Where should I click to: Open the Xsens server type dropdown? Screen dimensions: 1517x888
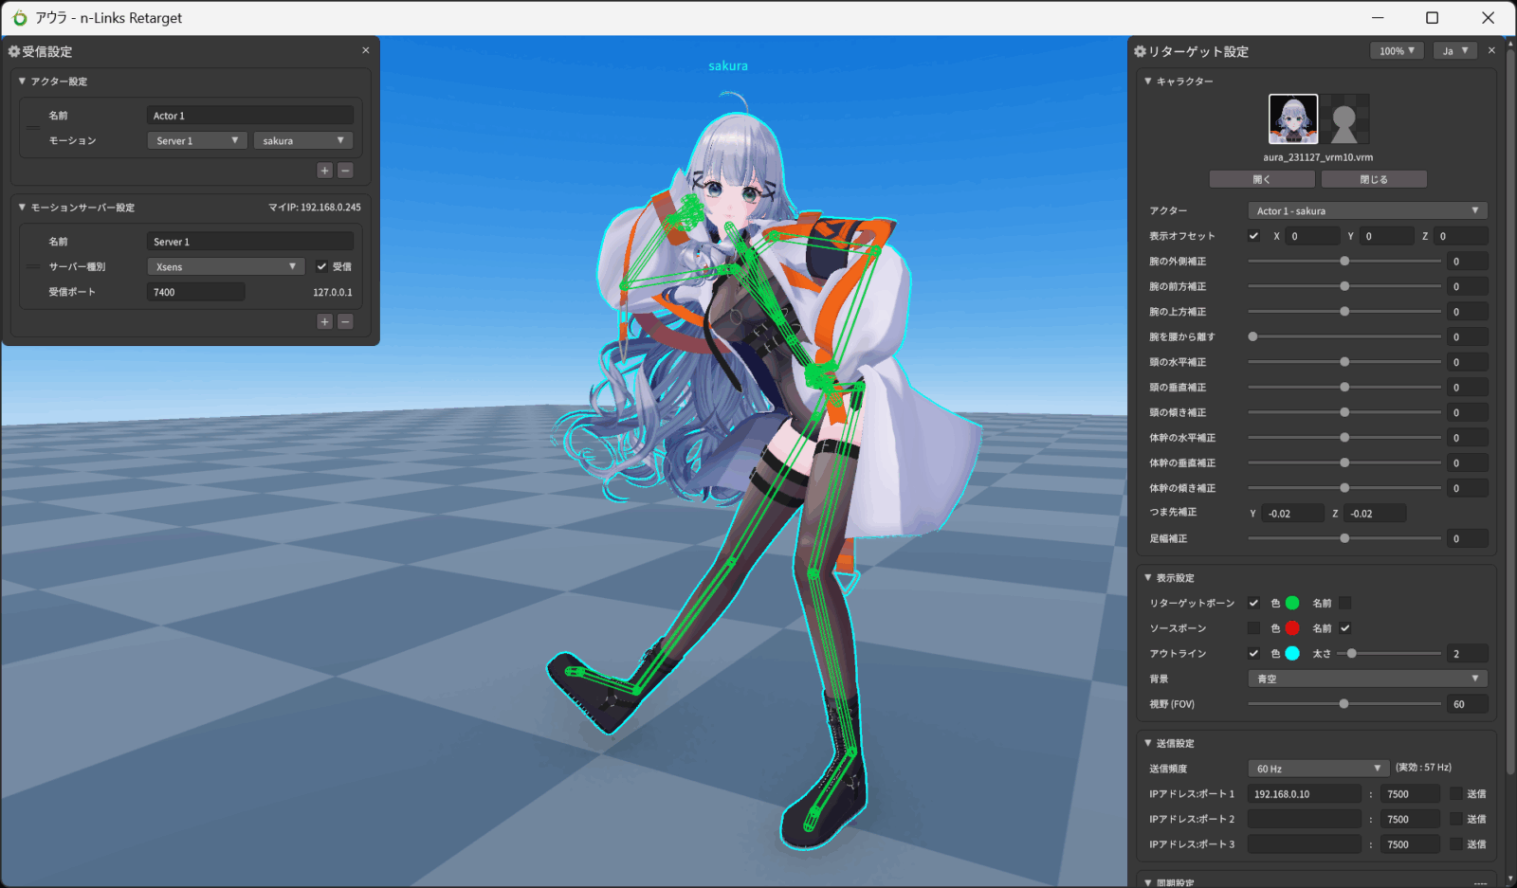226,266
